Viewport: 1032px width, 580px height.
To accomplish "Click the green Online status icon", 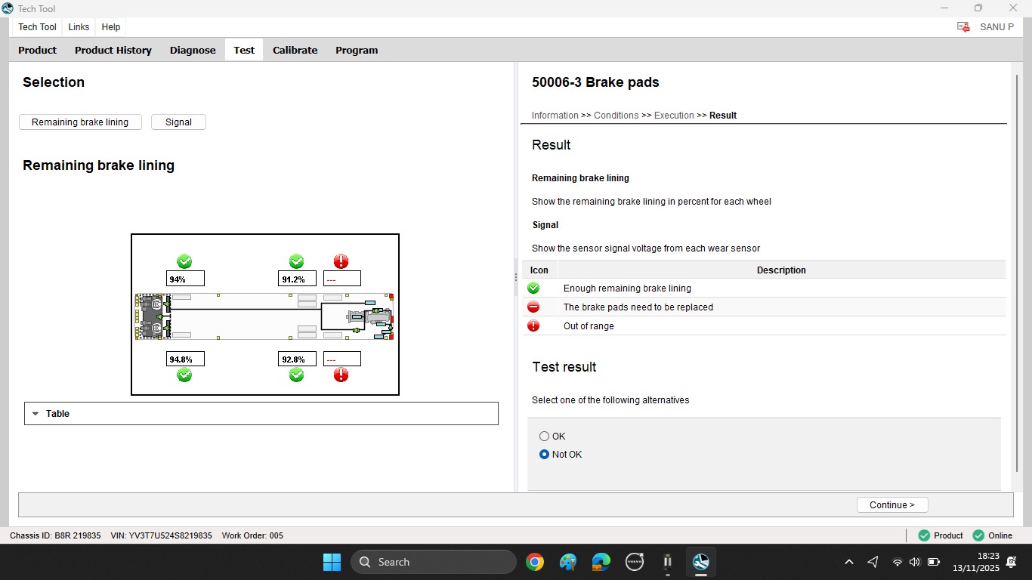I will (x=979, y=535).
